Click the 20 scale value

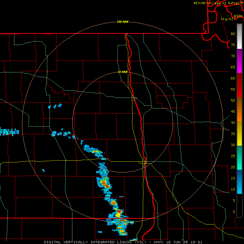(x=233, y=167)
